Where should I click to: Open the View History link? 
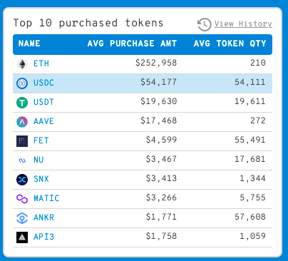coord(243,24)
